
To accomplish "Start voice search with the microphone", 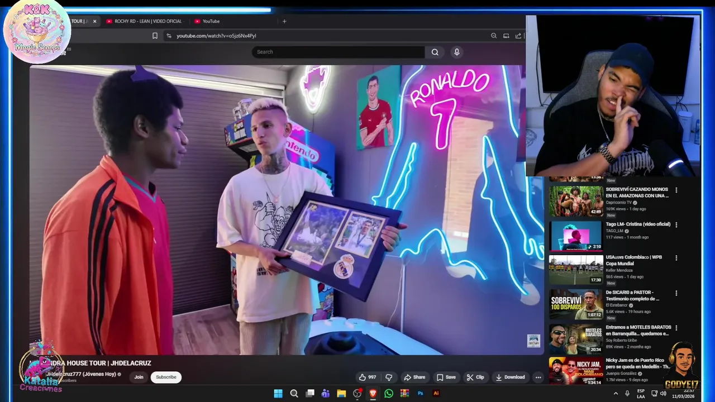I will coord(456,52).
